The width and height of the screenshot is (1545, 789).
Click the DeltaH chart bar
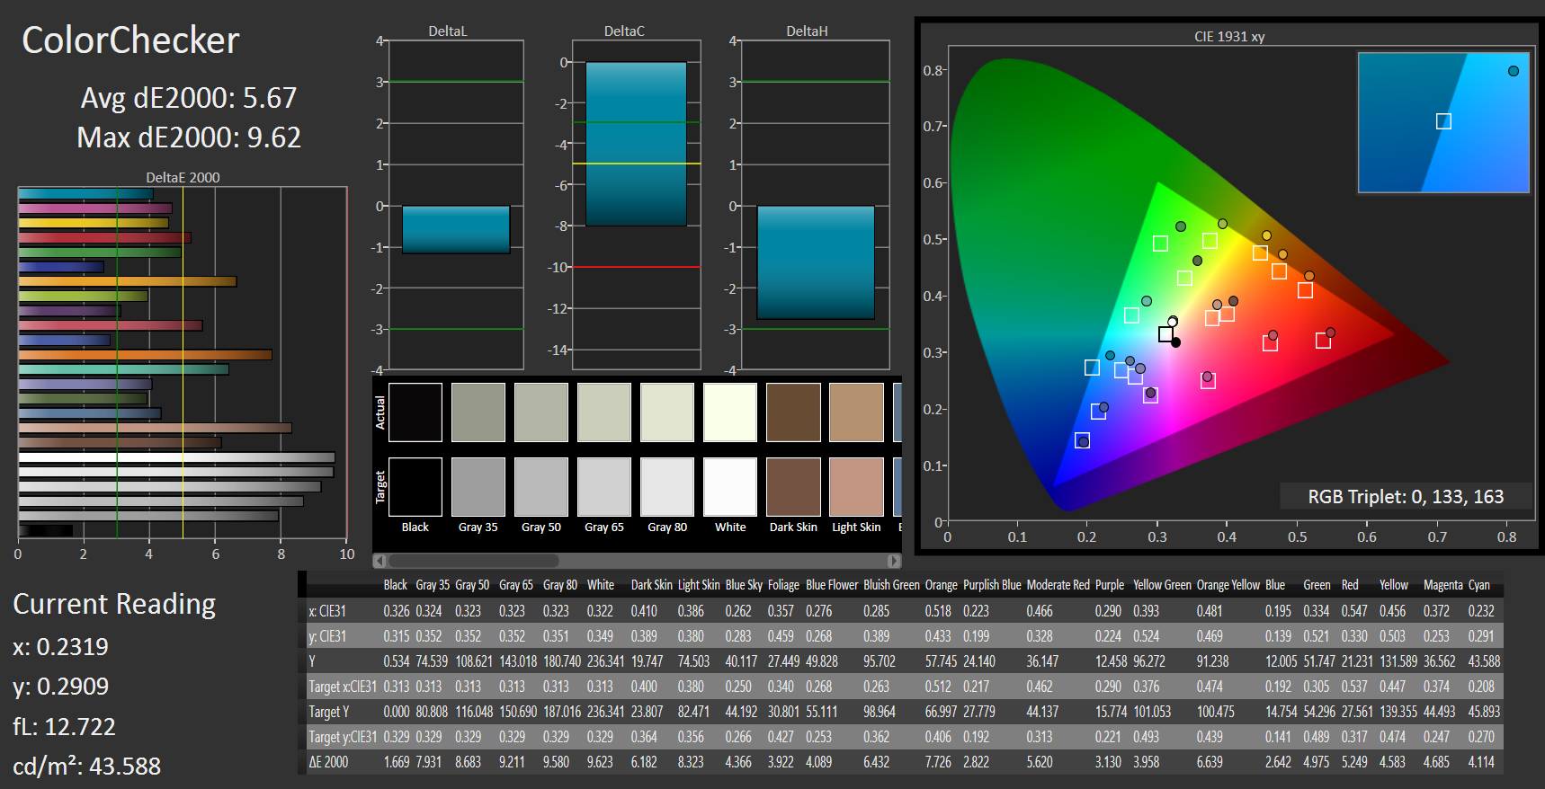pos(816,262)
